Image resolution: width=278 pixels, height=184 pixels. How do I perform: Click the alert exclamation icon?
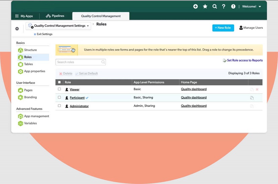click(x=233, y=6)
